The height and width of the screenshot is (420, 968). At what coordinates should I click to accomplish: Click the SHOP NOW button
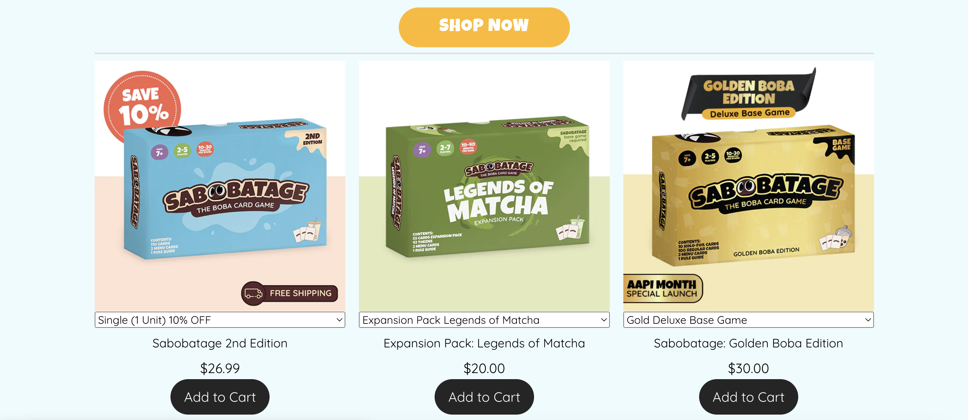click(484, 27)
